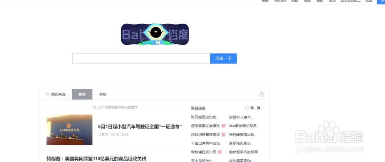Click the 新 badge beside 超级真菌在美爆发
Image resolution: width=385 pixels, height=162 pixels.
point(223,126)
